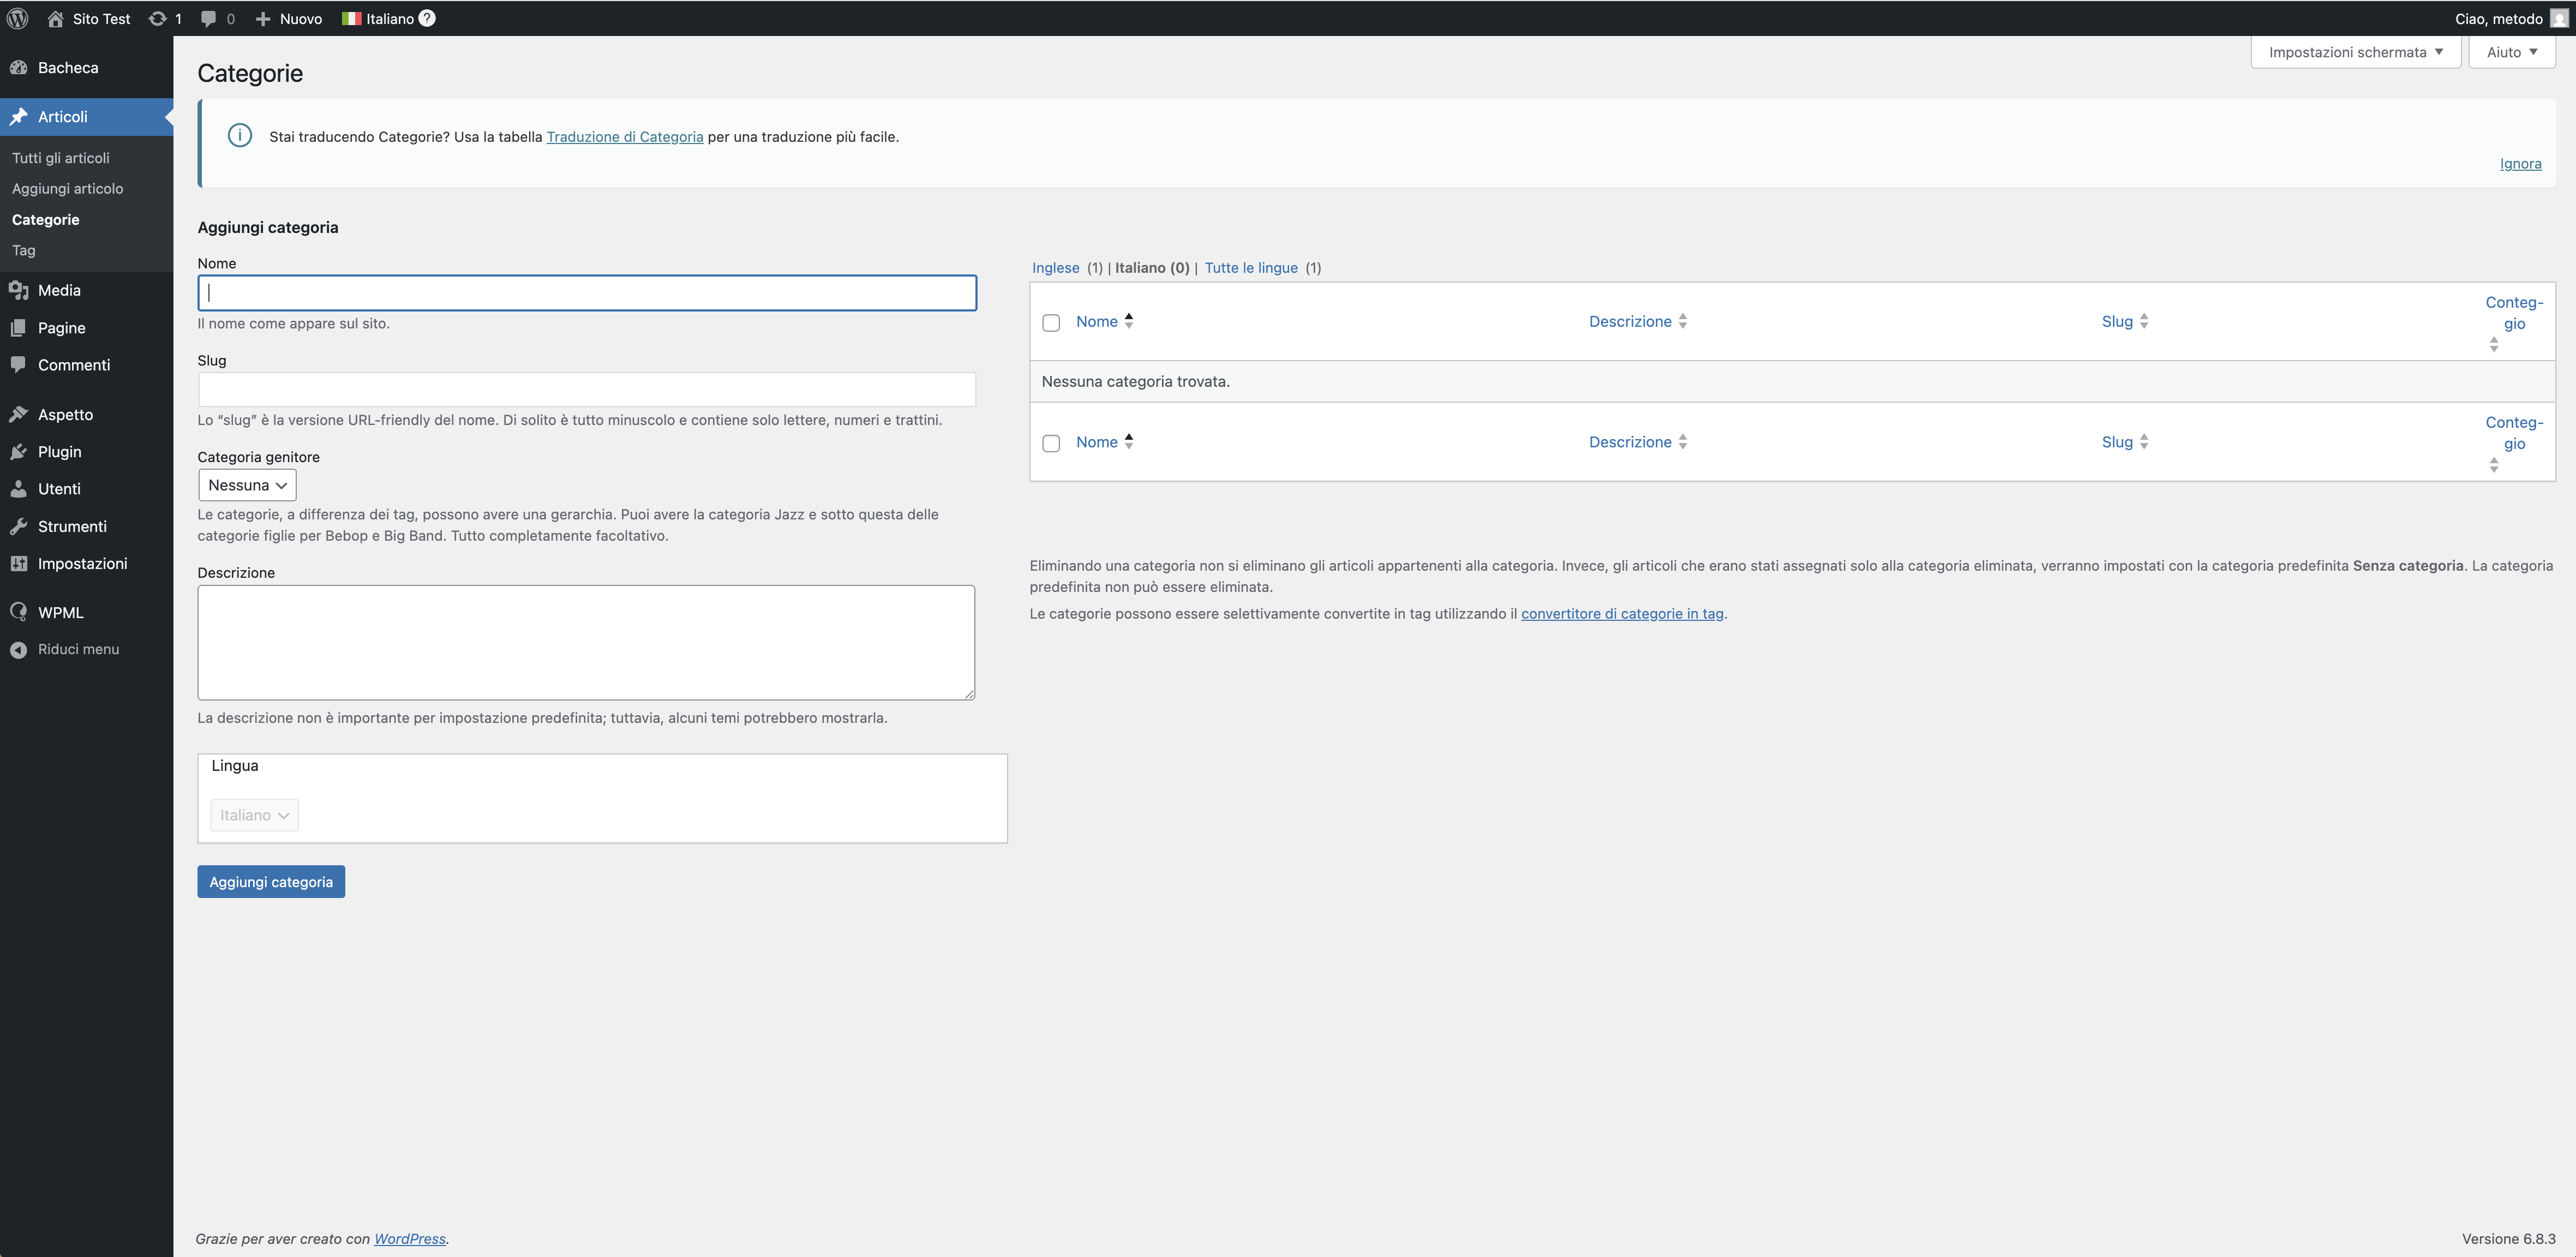Viewport: 2576px width, 1257px height.
Task: Sort the table by Slug column header
Action: click(2117, 321)
